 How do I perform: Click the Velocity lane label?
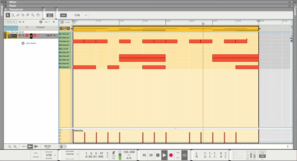coord(78,131)
